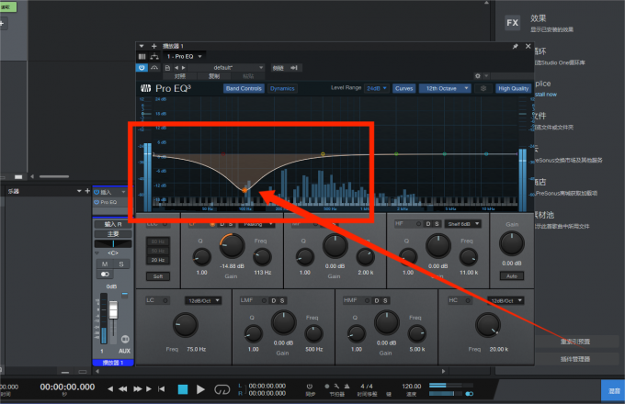Open the preset name dropdown default
This screenshot has width=625, height=404.
(x=226, y=68)
